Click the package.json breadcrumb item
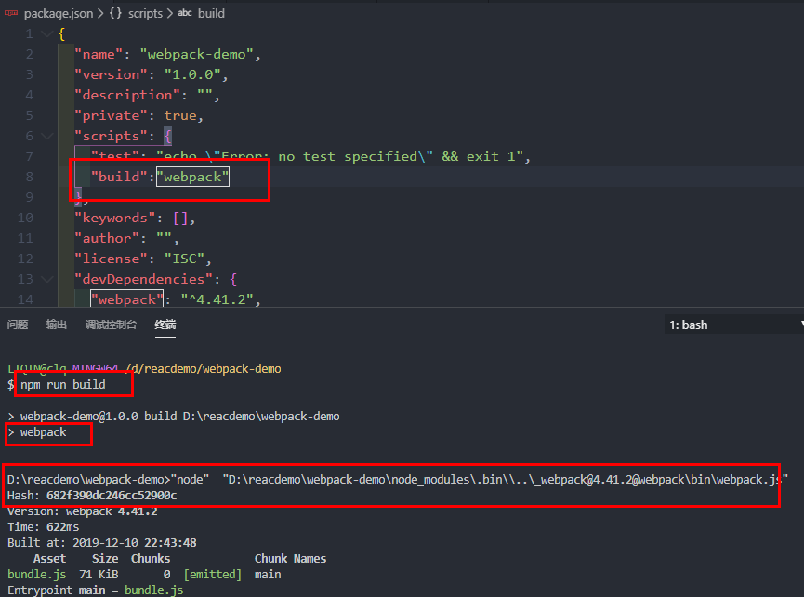The height and width of the screenshot is (597, 804). pyautogui.click(x=59, y=13)
